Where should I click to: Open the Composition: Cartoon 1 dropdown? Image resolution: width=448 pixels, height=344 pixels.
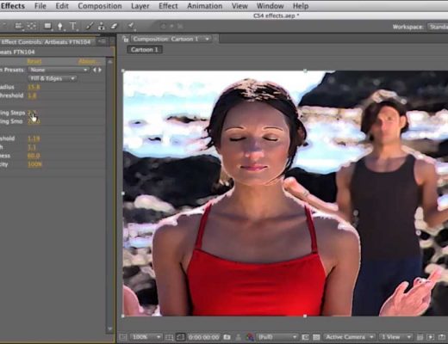pyautogui.click(x=171, y=39)
